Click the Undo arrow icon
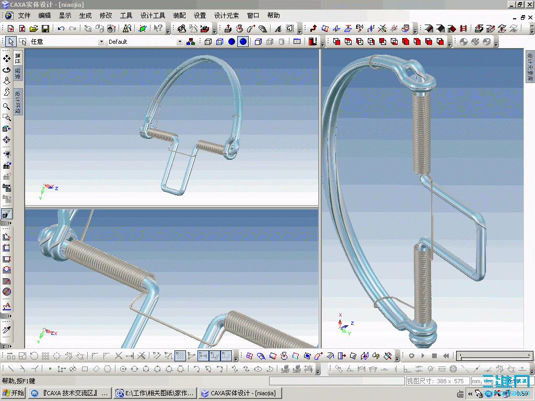Screen dimensions: 535x401 [x=61, y=29]
